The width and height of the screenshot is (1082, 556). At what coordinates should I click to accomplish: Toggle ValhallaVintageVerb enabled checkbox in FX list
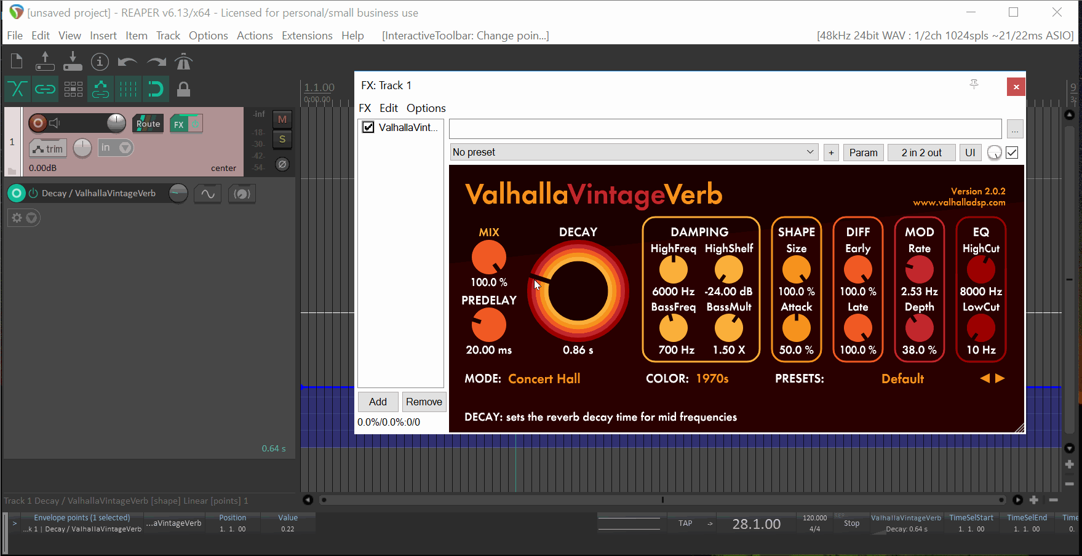pos(368,127)
